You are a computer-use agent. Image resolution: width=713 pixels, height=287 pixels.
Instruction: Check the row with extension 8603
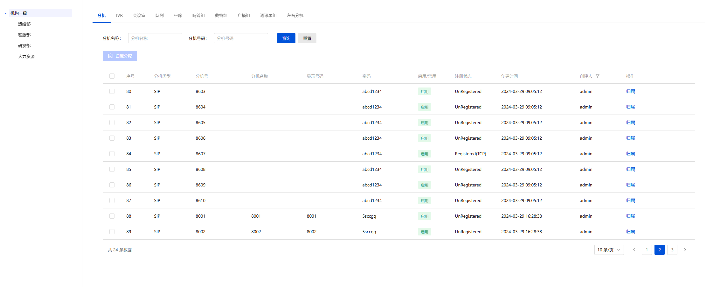(112, 91)
